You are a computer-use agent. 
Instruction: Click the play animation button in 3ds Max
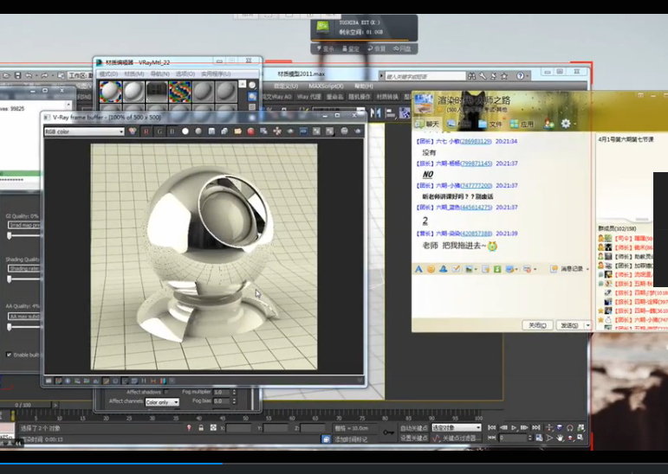[x=514, y=427]
